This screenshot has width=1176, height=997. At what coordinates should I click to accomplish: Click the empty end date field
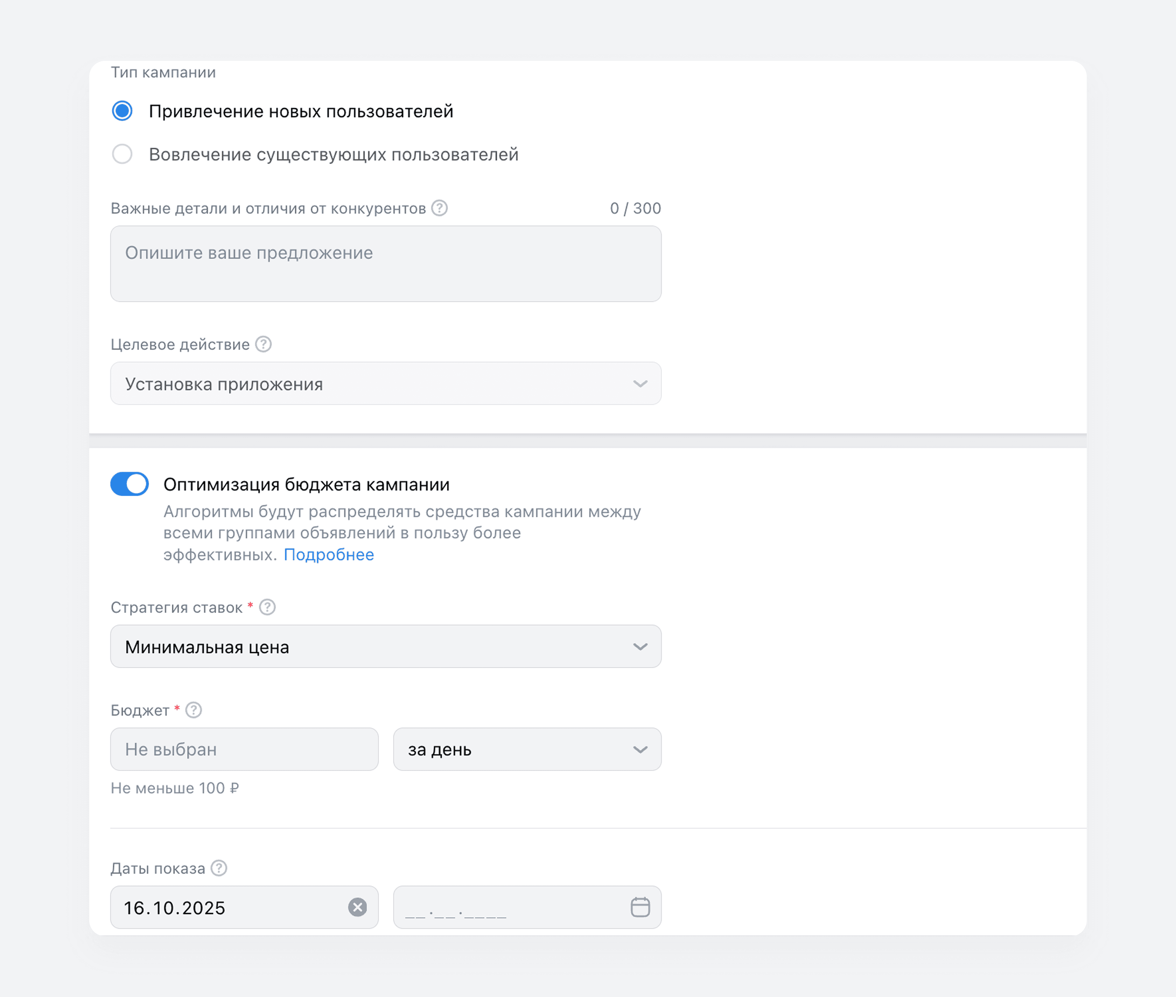[509, 908]
